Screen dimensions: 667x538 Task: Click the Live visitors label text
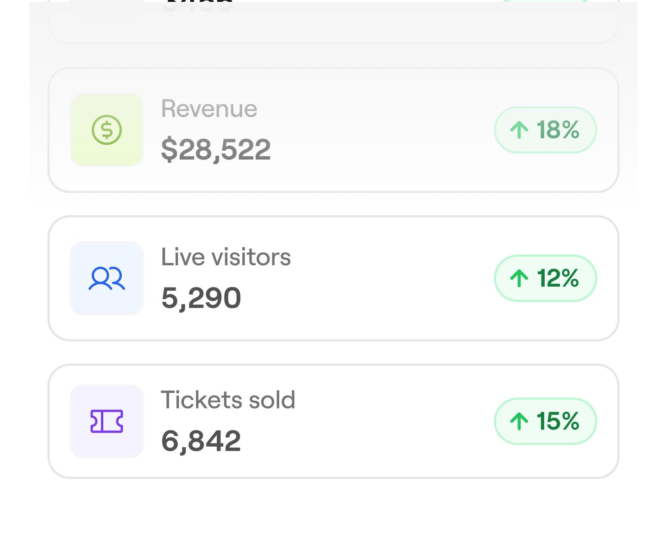[226, 257]
